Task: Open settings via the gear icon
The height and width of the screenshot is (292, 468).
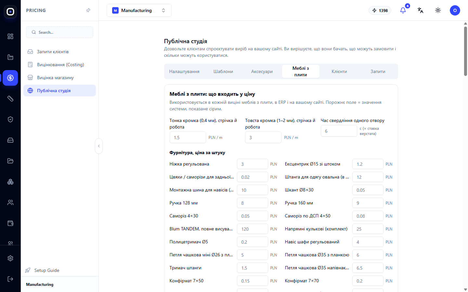Action: pos(10,258)
